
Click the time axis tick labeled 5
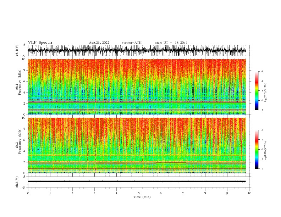139,193
